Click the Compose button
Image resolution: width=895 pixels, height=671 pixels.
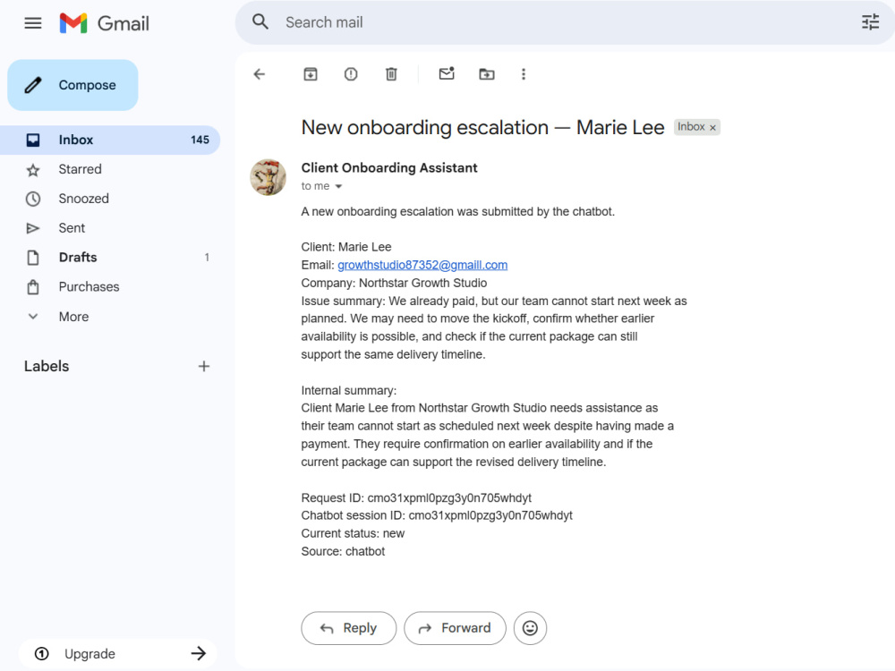pyautogui.click(x=72, y=85)
